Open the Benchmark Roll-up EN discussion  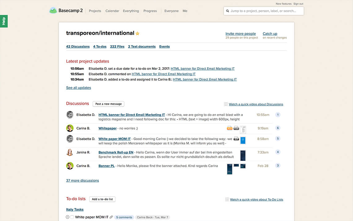coord(116,152)
